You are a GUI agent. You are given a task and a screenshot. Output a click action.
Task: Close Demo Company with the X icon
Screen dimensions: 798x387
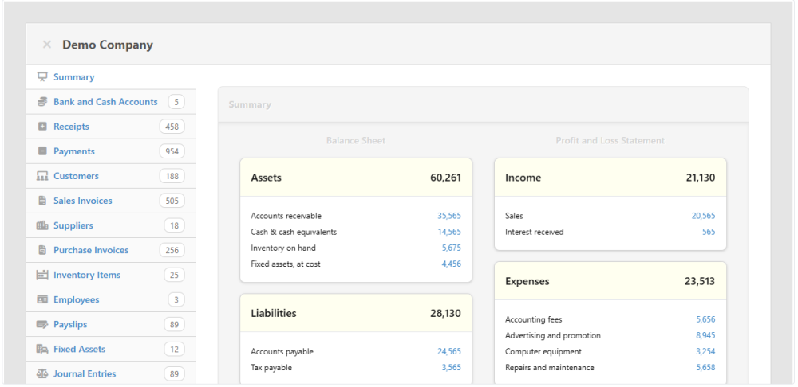[x=47, y=45]
